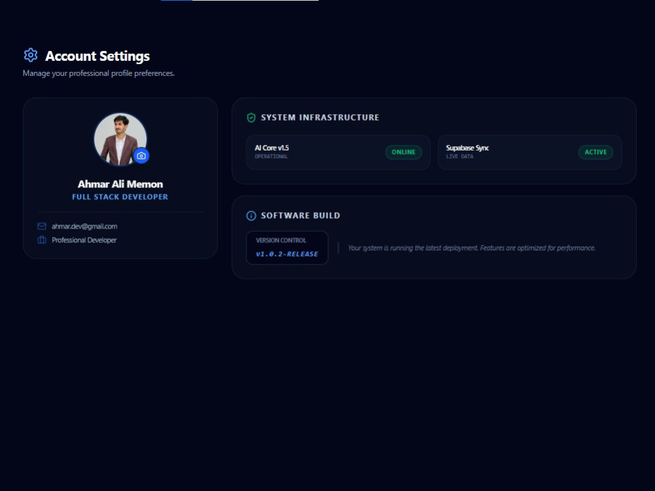
Task: Click the OPERATIONAL status text
Action: (271, 156)
